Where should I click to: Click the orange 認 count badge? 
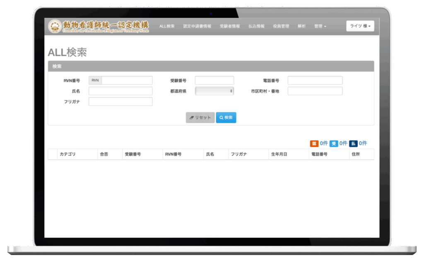(x=314, y=143)
